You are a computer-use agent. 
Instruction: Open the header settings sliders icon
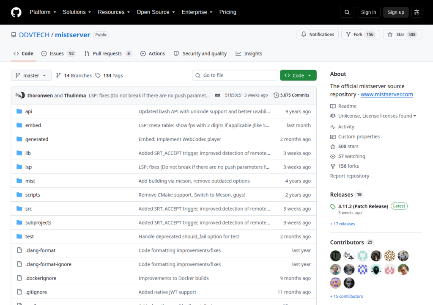(417, 12)
